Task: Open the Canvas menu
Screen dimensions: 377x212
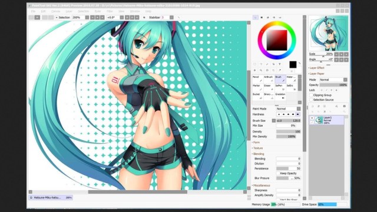Action: (55, 11)
